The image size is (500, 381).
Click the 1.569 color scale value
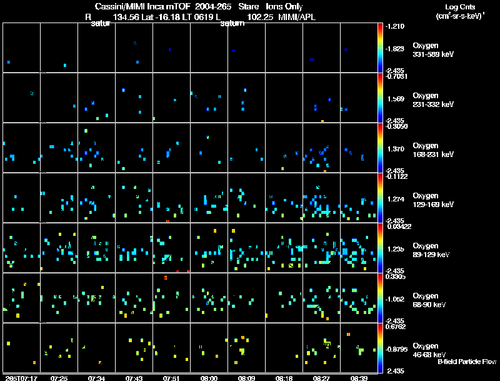396,99
